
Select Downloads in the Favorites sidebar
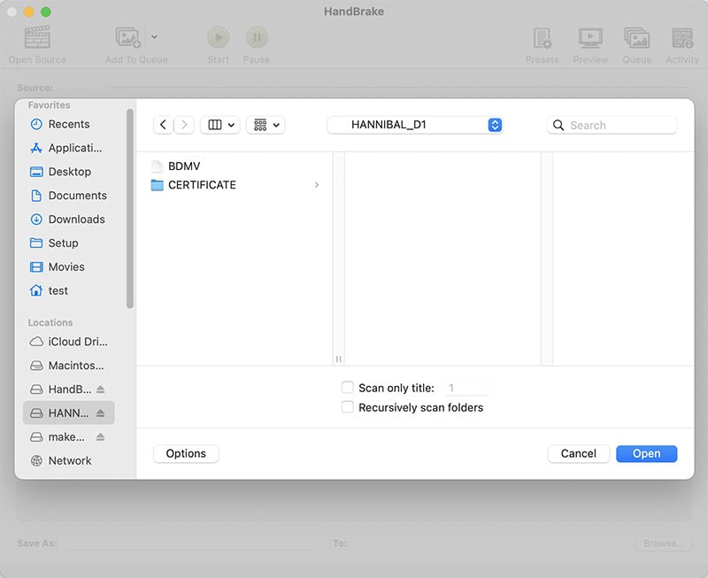[76, 220]
